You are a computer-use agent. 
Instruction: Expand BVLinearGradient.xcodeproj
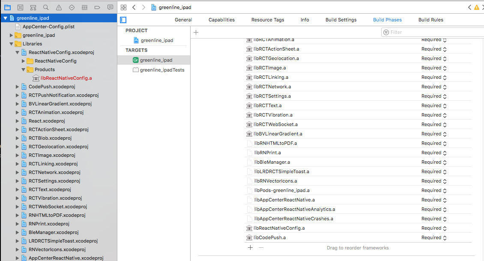18,104
